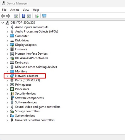Viewport: 125px width, 140px height.
Task: Open the Action menu
Action: (x=15, y=10)
